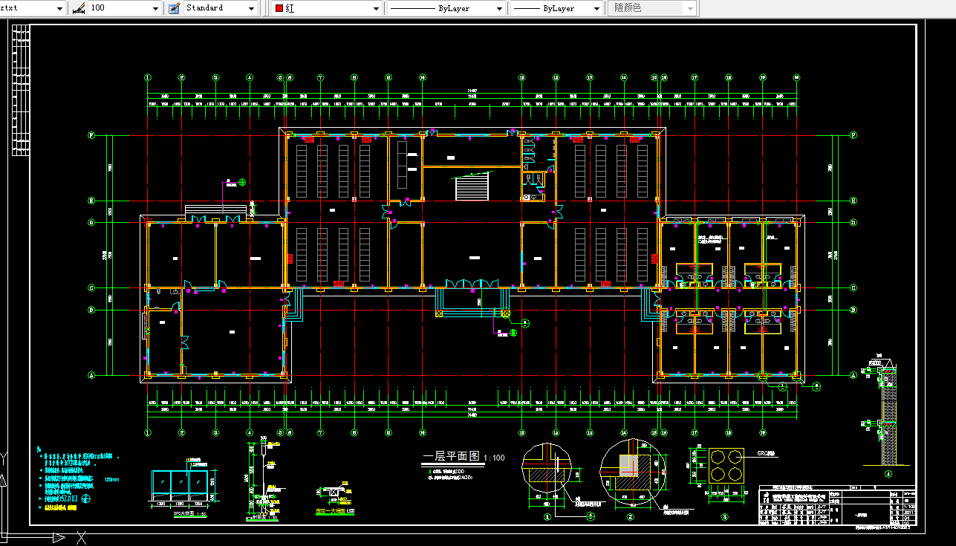This screenshot has width=956, height=546.
Task: Click the dimension style icon beside the 100 box
Action: (77, 8)
